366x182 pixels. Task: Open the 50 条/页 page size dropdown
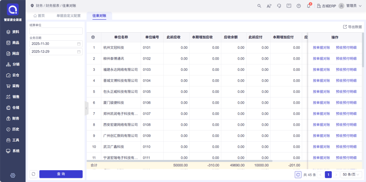pos(352,175)
